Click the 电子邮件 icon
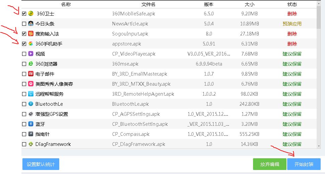This screenshot has width=325, height=174. pos(31,74)
